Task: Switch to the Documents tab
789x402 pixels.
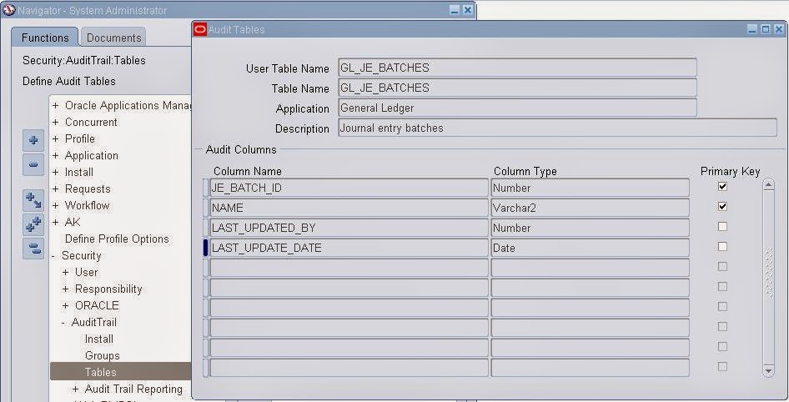Action: (x=113, y=38)
